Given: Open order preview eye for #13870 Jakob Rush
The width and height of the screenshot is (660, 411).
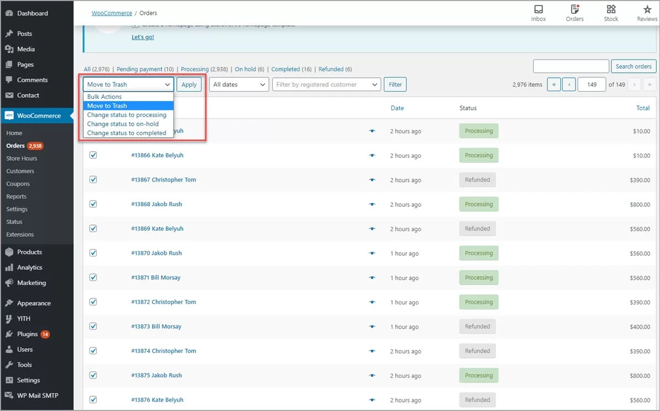Looking at the screenshot, I should [x=372, y=253].
